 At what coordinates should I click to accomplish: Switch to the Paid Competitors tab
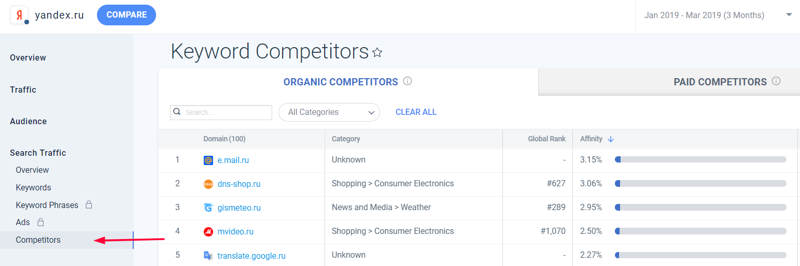tap(720, 82)
